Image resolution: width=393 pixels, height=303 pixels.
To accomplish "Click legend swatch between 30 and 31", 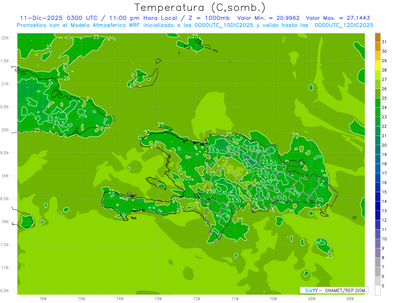I will point(378,46).
